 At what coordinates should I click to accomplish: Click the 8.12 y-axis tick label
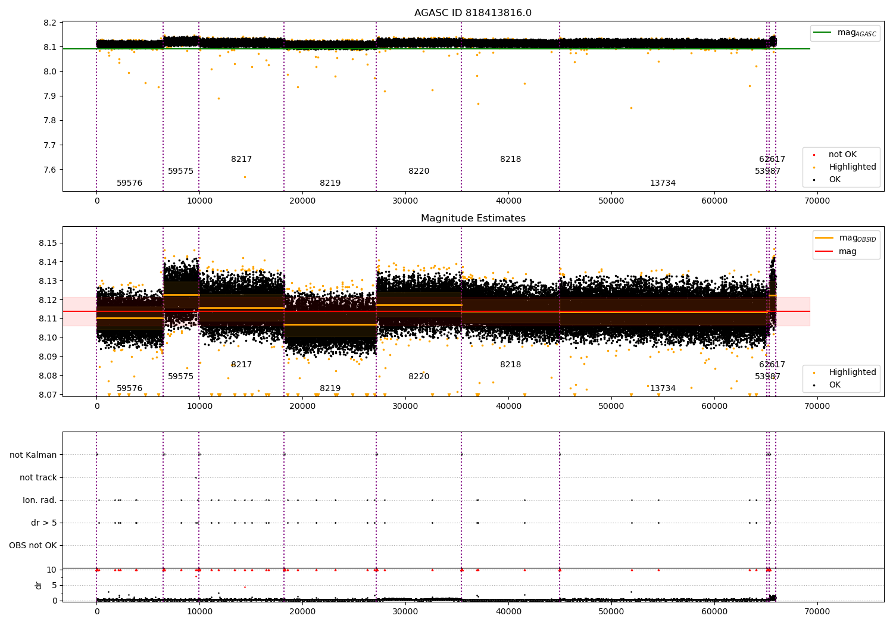[48, 300]
